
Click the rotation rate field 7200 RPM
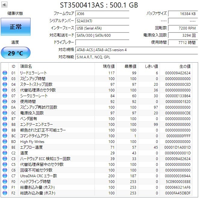pos(183,28)
